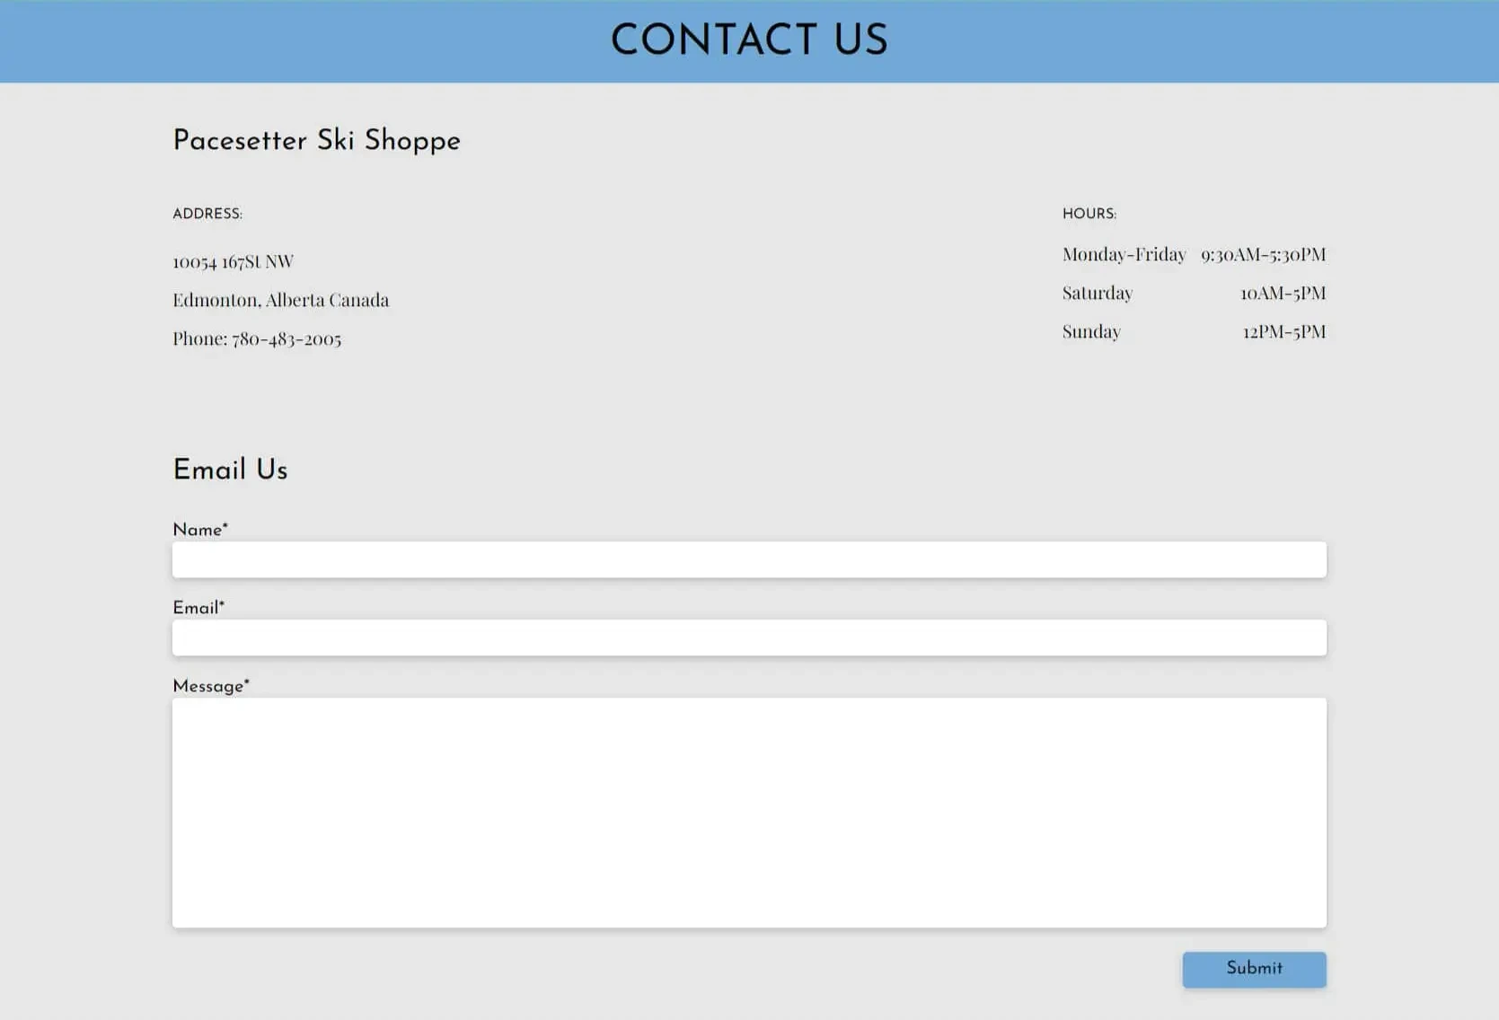Select the street address 10054 167St NW
Screen dimensions: 1499x1020
click(233, 260)
